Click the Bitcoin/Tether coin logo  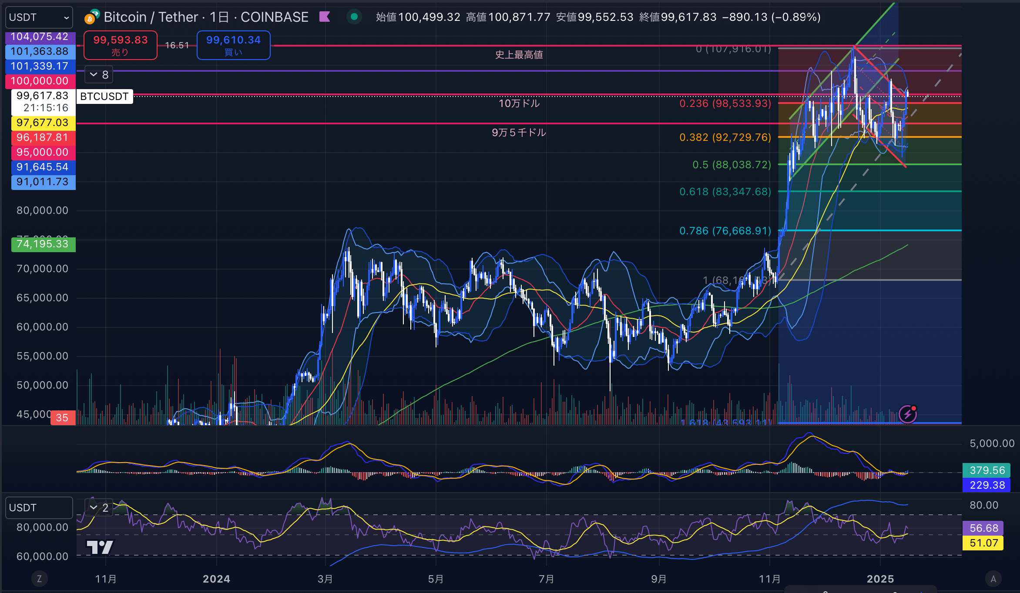pyautogui.click(x=92, y=17)
